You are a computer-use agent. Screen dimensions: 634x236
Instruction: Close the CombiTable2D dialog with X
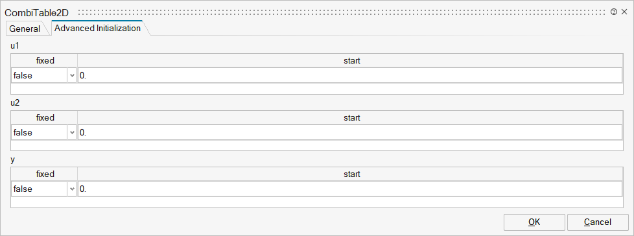pyautogui.click(x=624, y=12)
